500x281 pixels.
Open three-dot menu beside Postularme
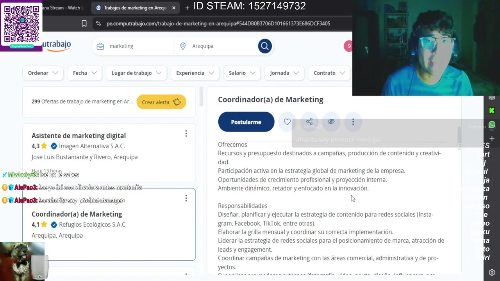pos(353,122)
